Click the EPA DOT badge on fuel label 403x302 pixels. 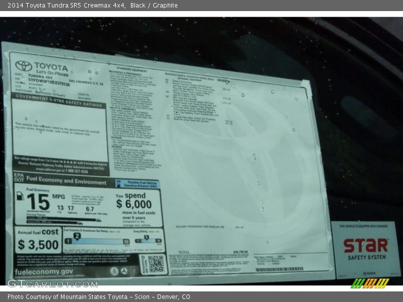click(x=19, y=178)
